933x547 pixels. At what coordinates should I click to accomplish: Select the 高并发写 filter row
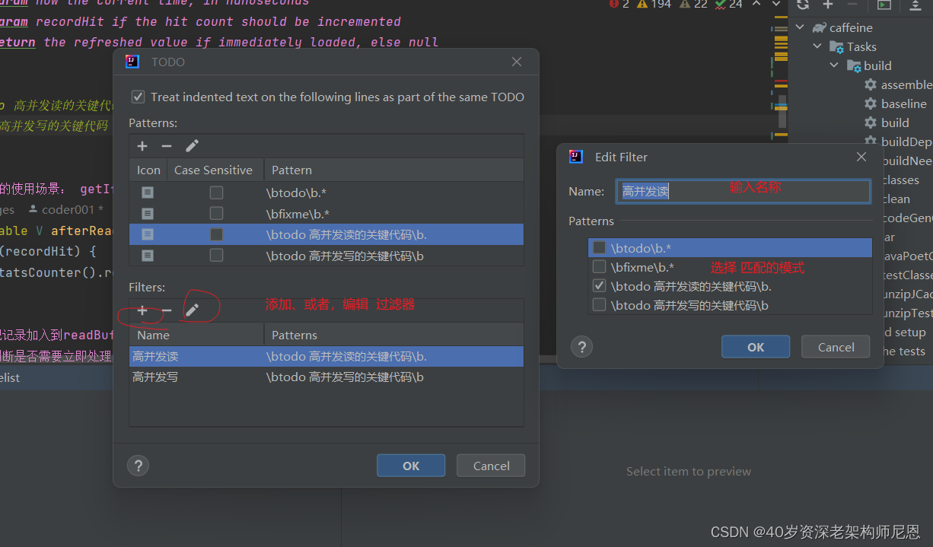(326, 377)
